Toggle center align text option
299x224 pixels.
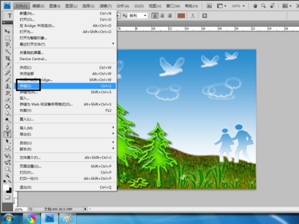[162, 15]
